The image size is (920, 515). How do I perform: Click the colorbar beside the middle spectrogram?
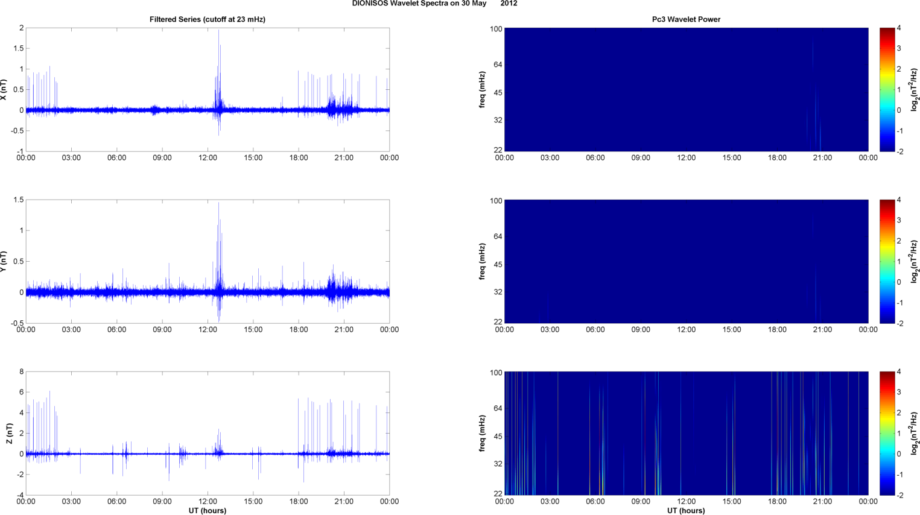pyautogui.click(x=887, y=261)
